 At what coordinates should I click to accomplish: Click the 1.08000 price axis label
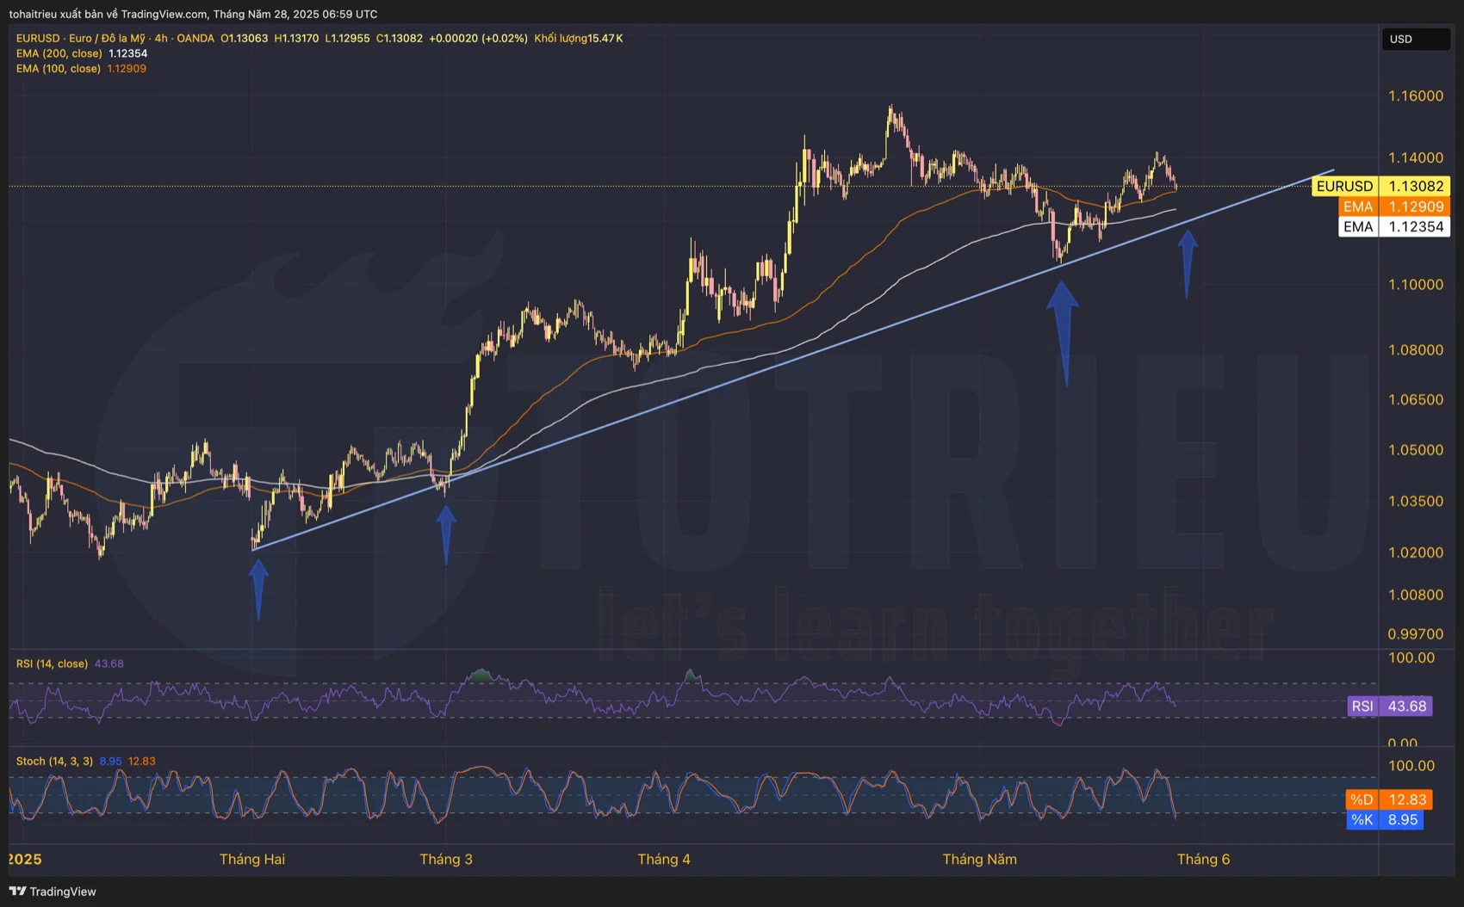(x=1416, y=349)
